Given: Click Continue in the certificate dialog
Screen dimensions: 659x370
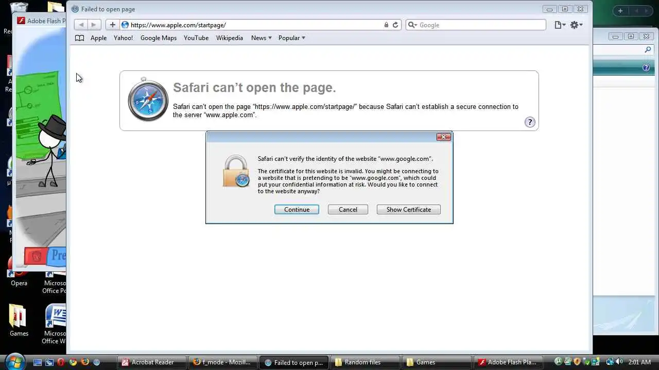Looking at the screenshot, I should (x=297, y=210).
